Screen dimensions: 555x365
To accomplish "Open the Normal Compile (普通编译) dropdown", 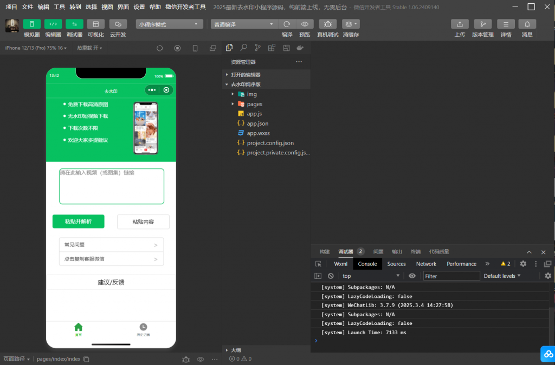I will (243, 24).
